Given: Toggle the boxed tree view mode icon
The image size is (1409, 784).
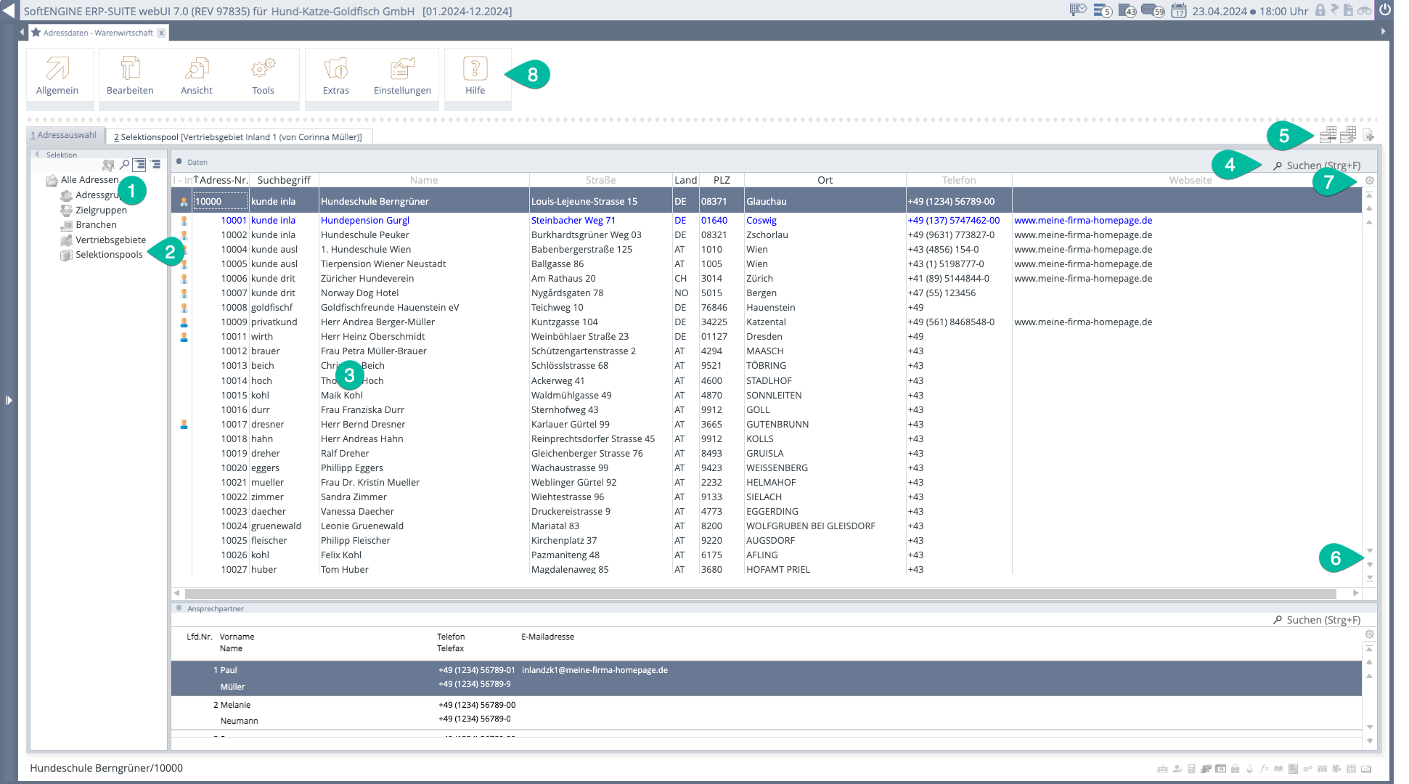Looking at the screenshot, I should [139, 165].
